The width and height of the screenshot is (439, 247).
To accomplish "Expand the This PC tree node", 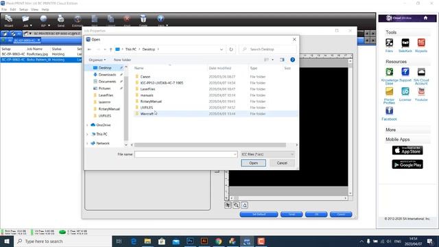I will (87, 134).
